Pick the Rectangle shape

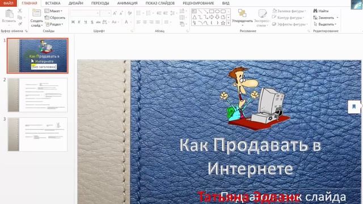[x=212, y=11]
